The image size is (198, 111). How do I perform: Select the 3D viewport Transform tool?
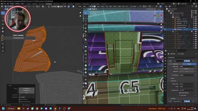click(x=86, y=31)
